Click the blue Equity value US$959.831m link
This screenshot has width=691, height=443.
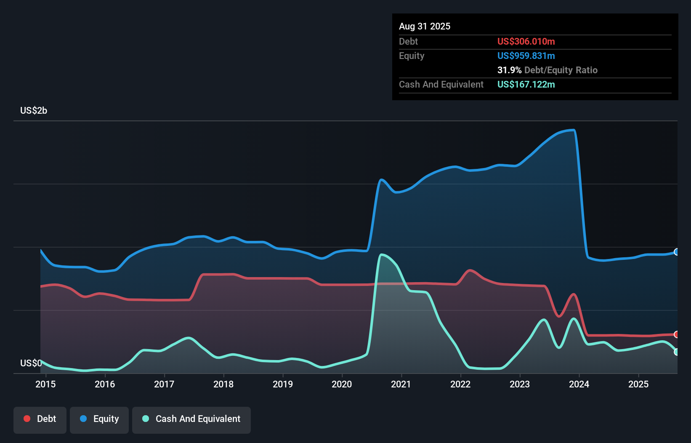coord(526,56)
